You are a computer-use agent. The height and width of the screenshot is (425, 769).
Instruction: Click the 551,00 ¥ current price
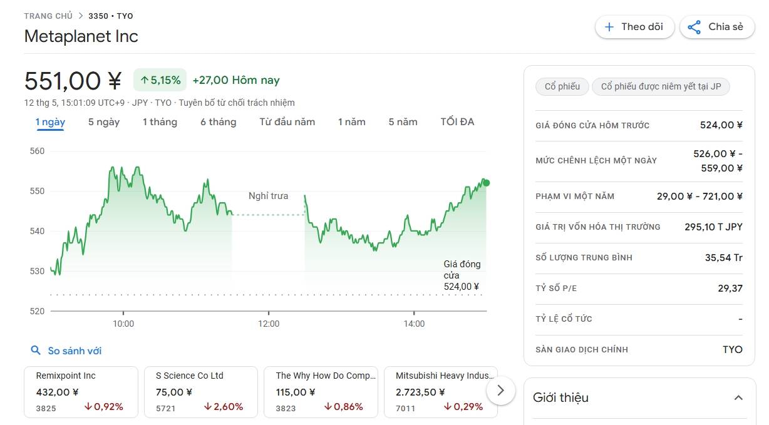(73, 81)
